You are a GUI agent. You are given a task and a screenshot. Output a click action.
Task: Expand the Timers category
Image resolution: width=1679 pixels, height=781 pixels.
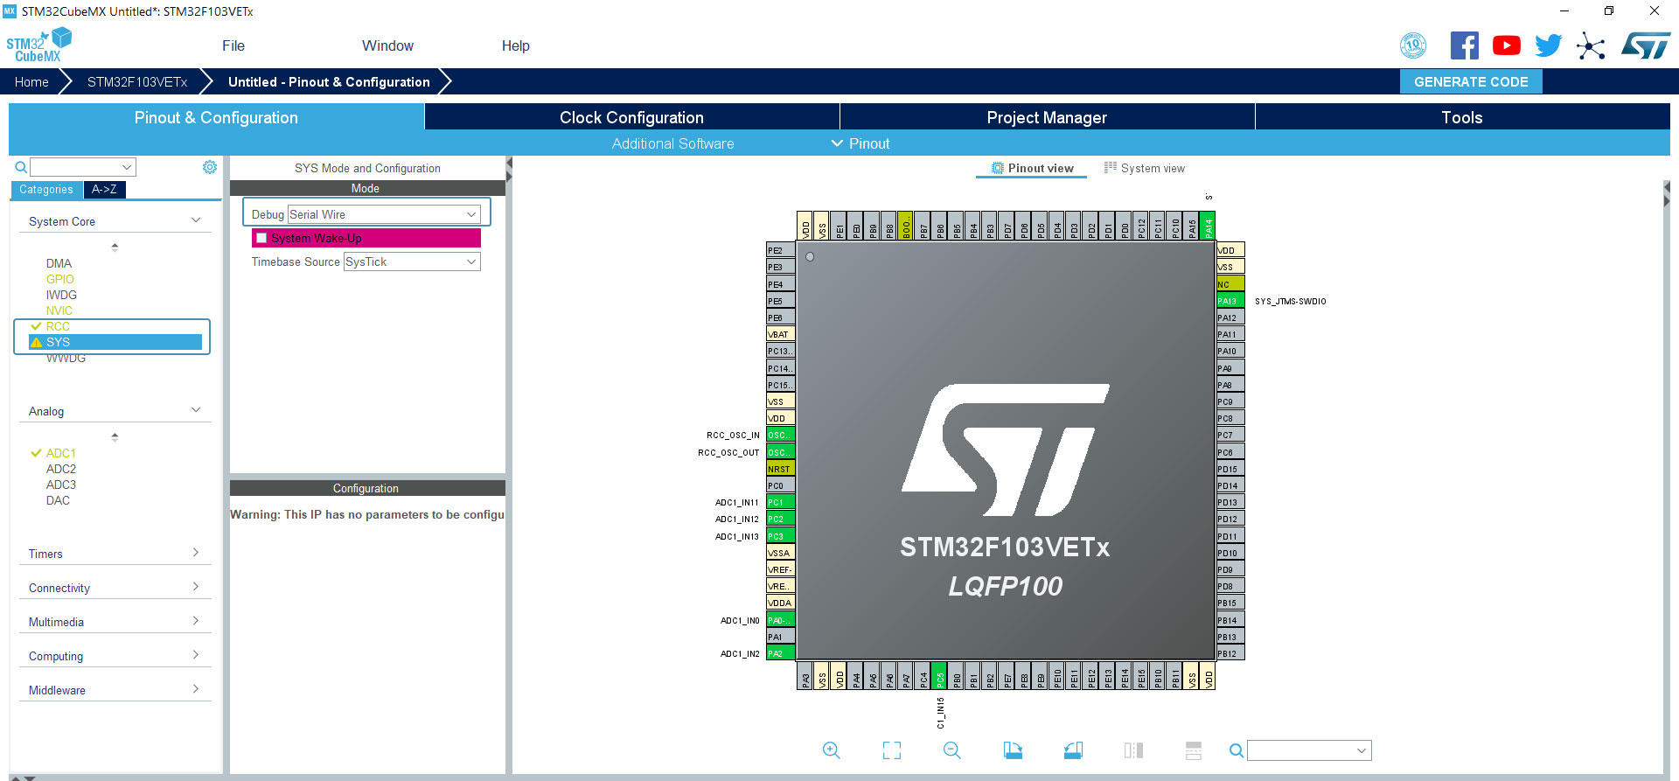click(x=114, y=554)
